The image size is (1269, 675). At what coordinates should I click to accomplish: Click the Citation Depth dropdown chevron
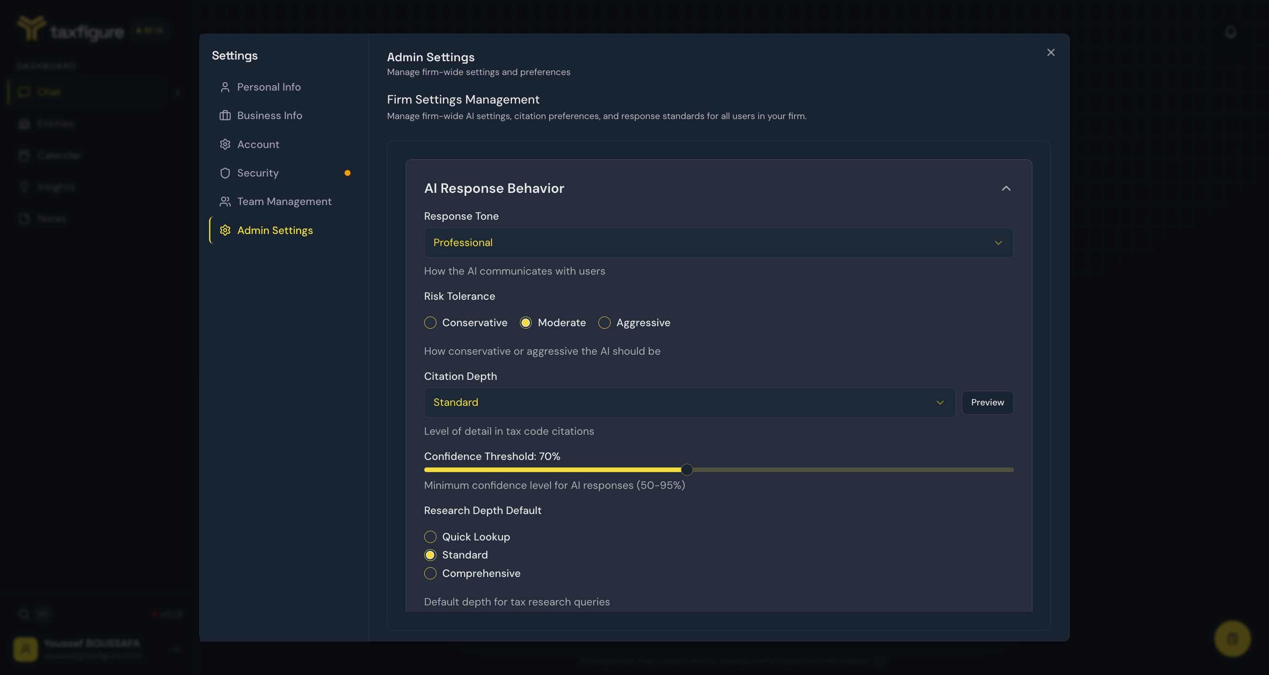coord(940,403)
